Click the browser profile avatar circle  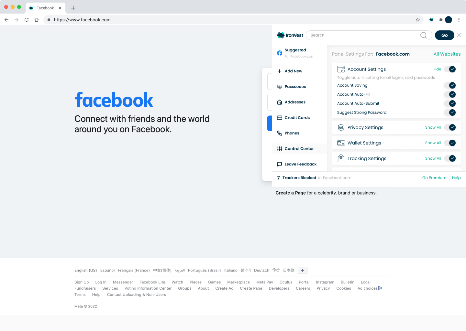tap(449, 20)
